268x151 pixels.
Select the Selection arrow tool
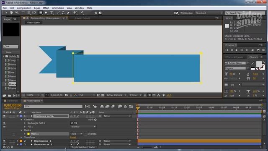point(6,13)
